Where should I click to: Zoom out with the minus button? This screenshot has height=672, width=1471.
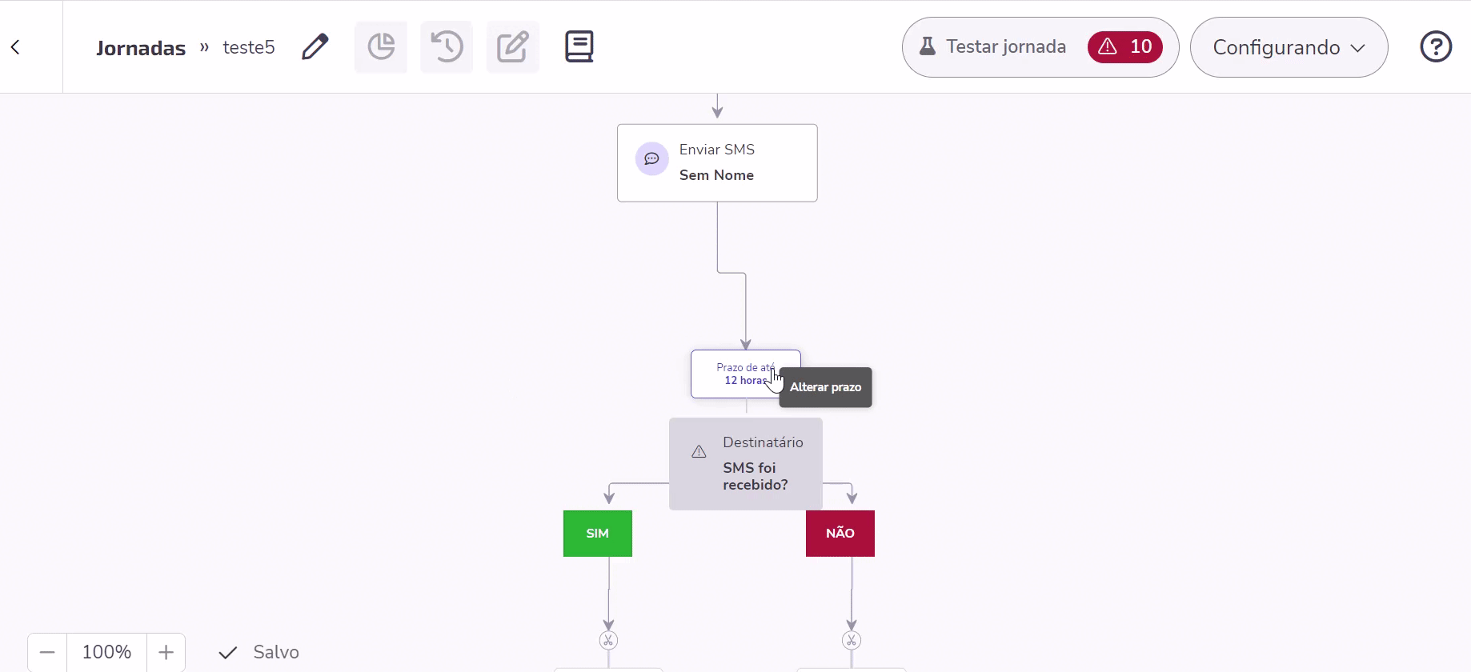click(47, 652)
